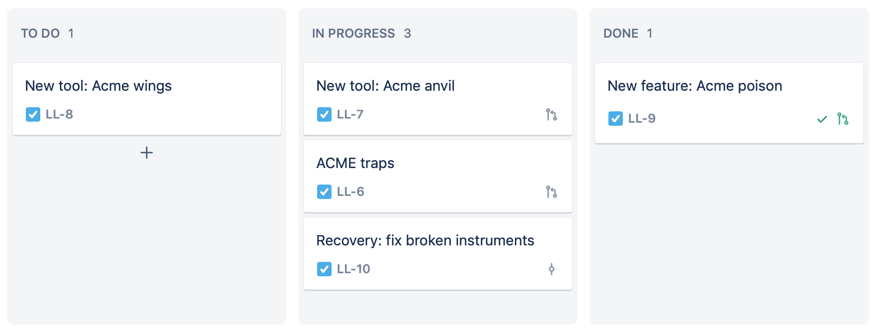Viewport: 878px width, 333px height.
Task: Click the plus icon to add a To Do issue
Action: (x=147, y=153)
